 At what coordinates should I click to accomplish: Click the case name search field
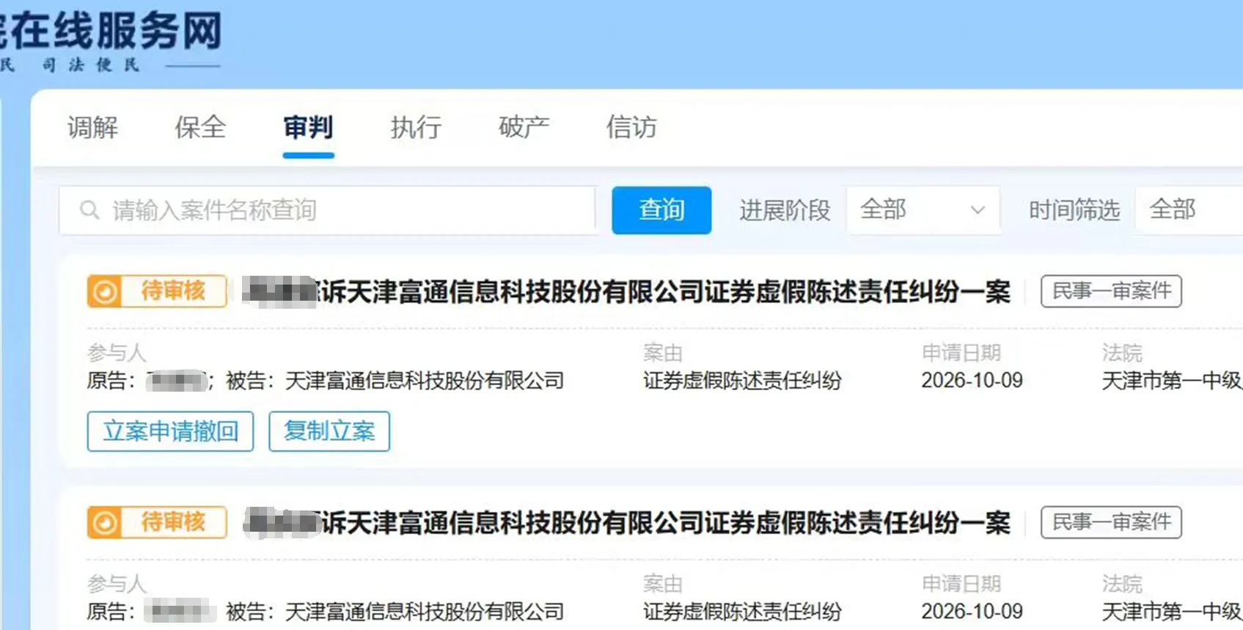327,210
